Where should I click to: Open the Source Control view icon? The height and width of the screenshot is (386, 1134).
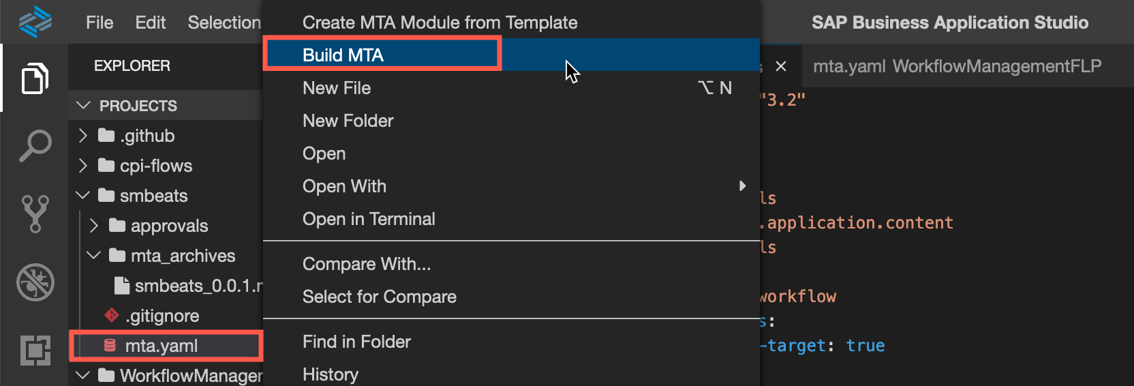pos(35,213)
